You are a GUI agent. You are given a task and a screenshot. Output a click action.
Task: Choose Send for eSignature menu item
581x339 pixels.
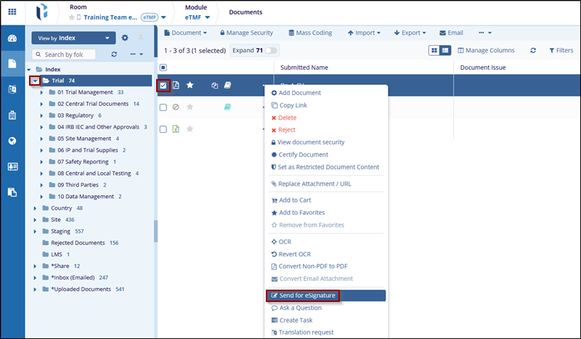coord(303,296)
